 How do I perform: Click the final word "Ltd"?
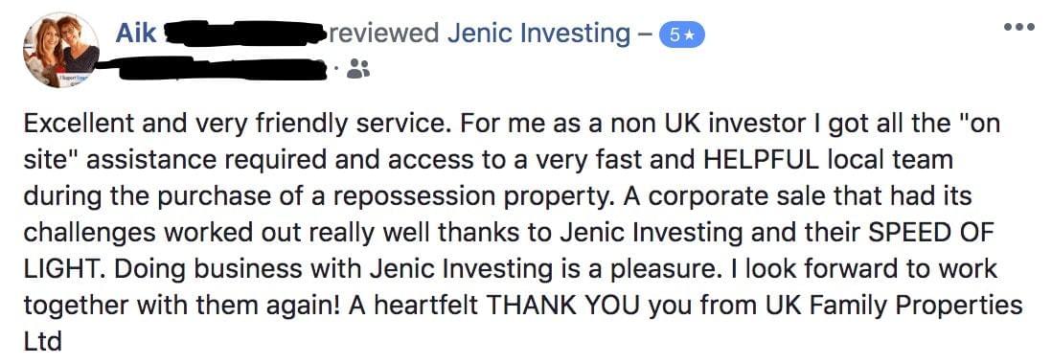point(42,341)
